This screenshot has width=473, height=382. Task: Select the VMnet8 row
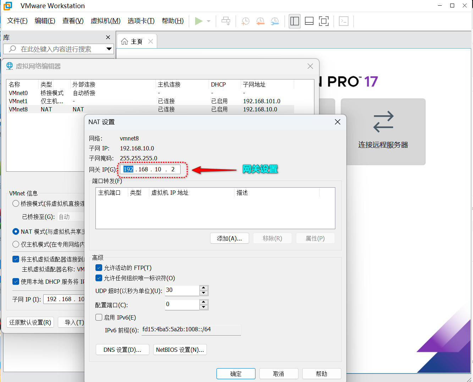pos(152,109)
